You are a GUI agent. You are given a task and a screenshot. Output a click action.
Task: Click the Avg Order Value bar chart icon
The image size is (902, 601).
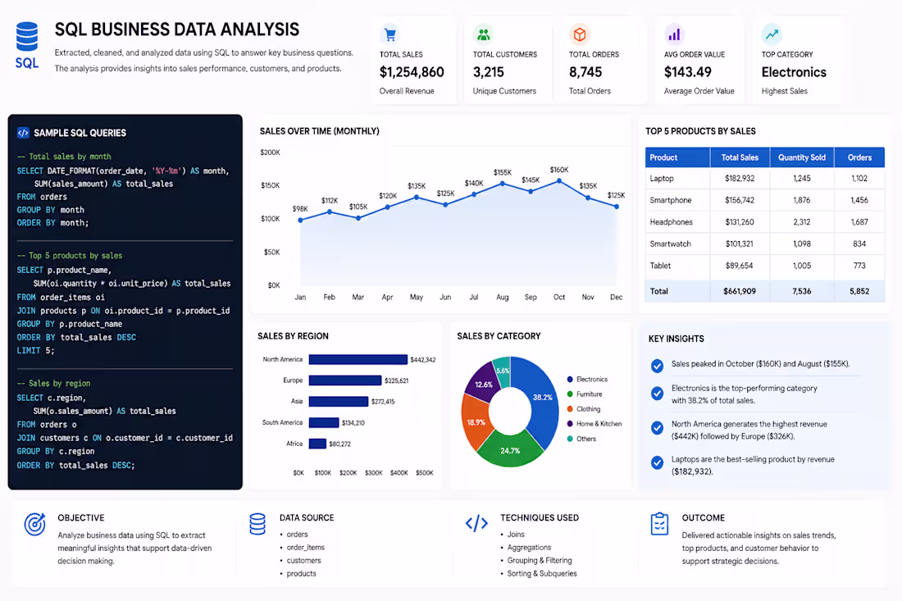coord(674,34)
